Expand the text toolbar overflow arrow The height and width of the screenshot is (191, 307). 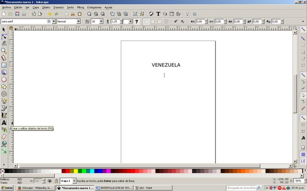coord(303,21)
